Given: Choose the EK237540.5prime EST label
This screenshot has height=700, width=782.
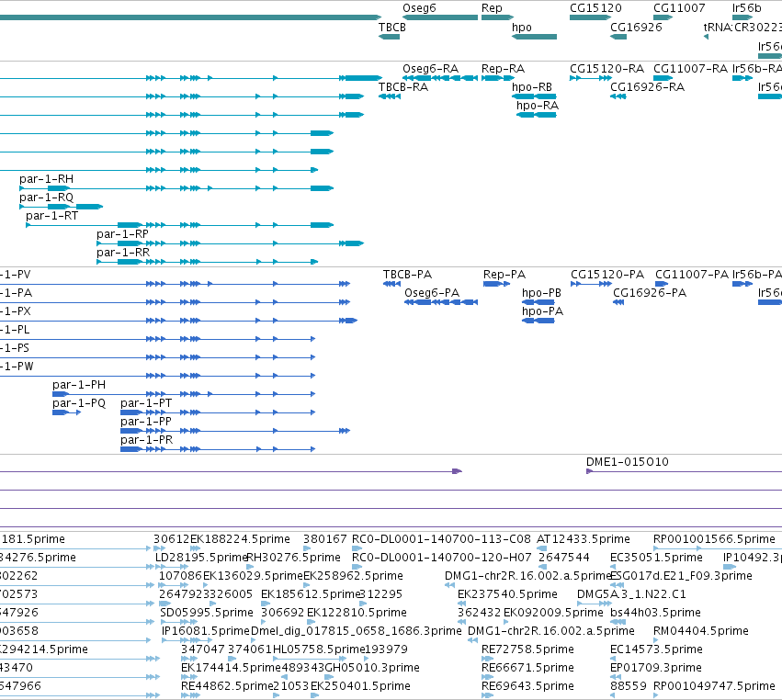Looking at the screenshot, I should [507, 593].
